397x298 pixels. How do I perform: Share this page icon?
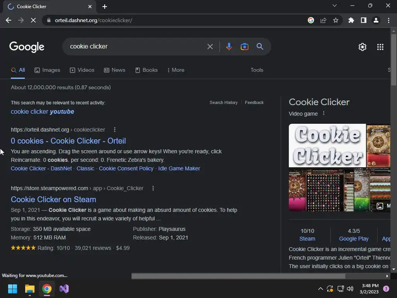pyautogui.click(x=323, y=20)
